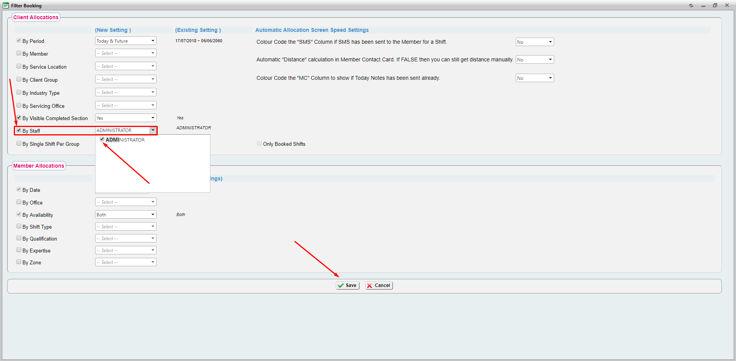This screenshot has height=361, width=736.
Task: Click the existing availability value Both
Action: point(181,214)
